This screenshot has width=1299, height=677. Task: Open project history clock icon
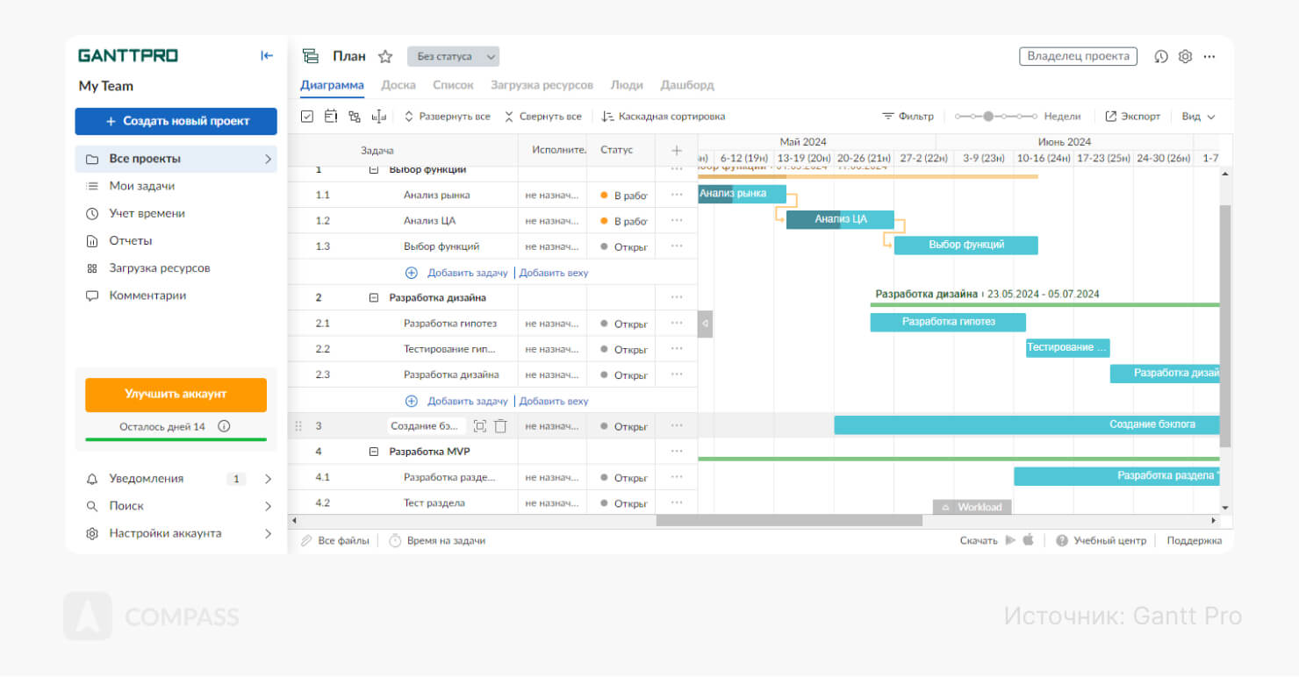(1161, 57)
